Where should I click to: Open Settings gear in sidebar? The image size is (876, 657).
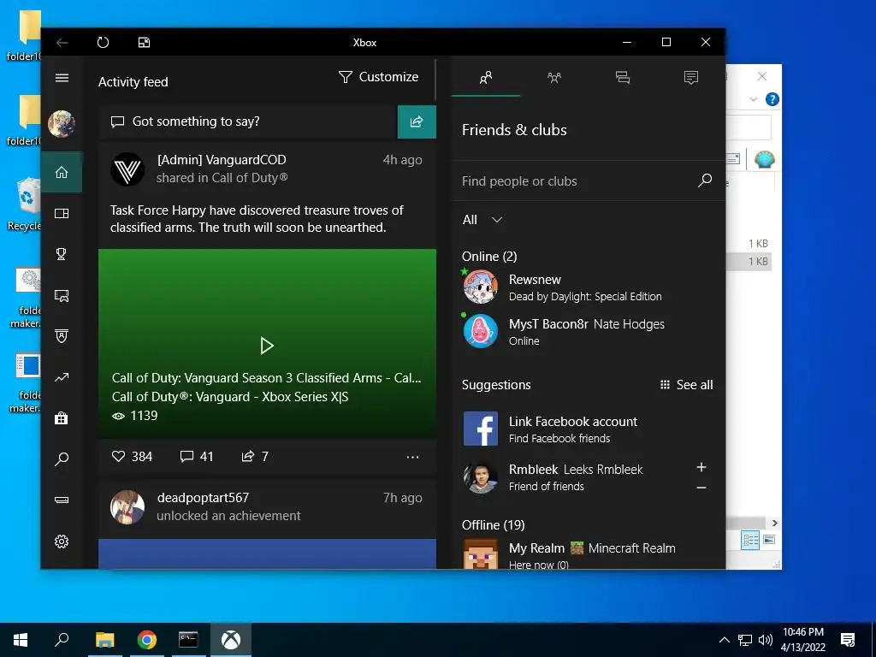click(62, 542)
